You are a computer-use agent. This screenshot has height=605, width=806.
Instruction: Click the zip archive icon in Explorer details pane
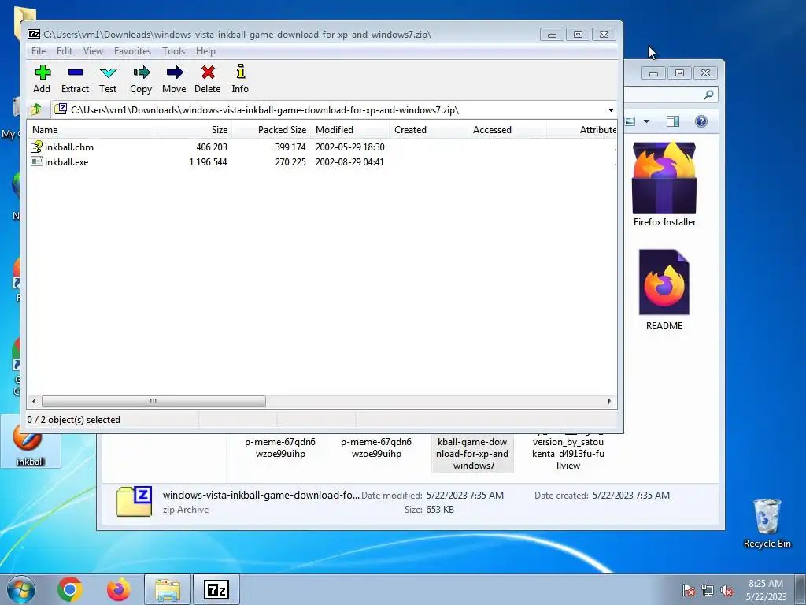pyautogui.click(x=134, y=502)
